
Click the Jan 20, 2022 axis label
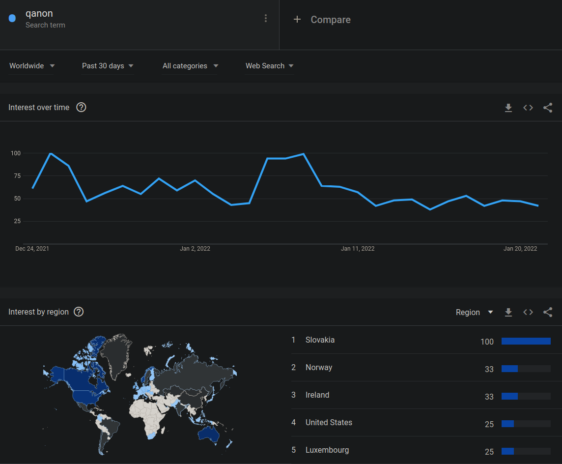point(520,249)
